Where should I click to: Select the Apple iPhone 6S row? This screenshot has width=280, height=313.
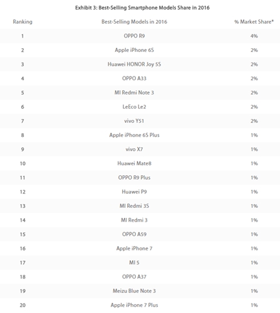point(140,50)
